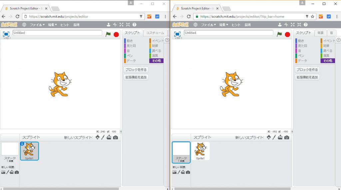Reload page in left Chrome window
The width and height of the screenshot is (341, 190).
click(17, 16)
